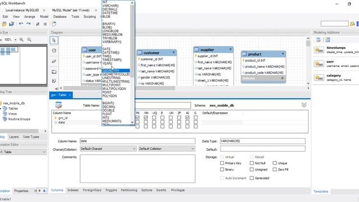Screen dimensions: 359x202
Task: Click the Data Type input field
Action: [263, 141]
